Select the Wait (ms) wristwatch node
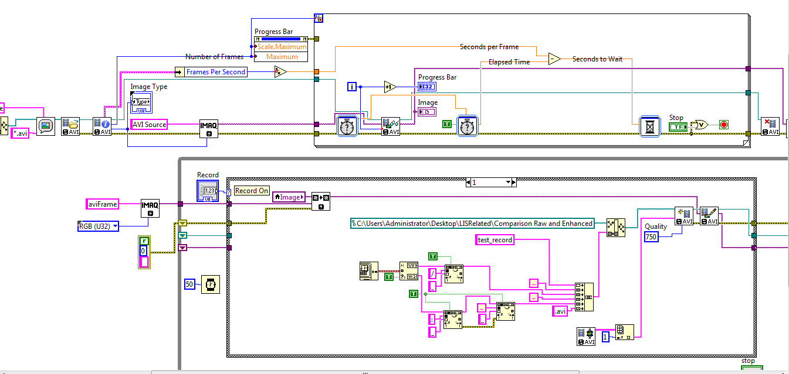This screenshot has width=789, height=374. 210,284
